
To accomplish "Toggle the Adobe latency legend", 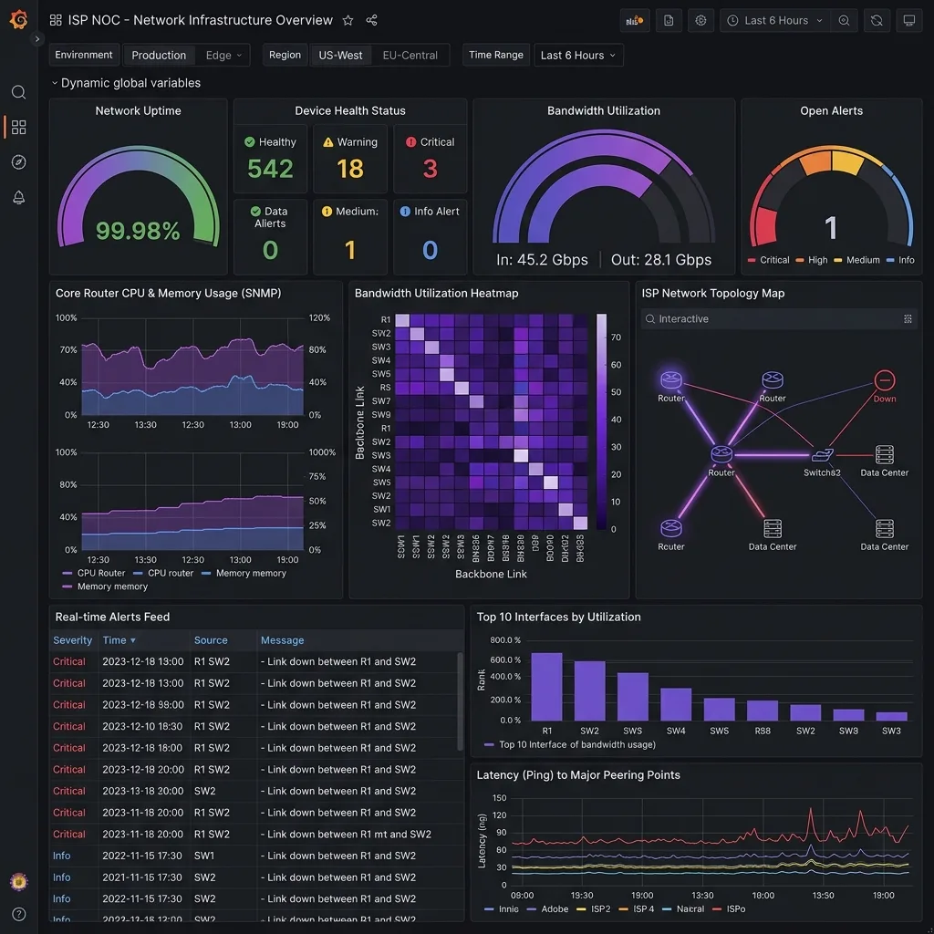I will tap(548, 909).
